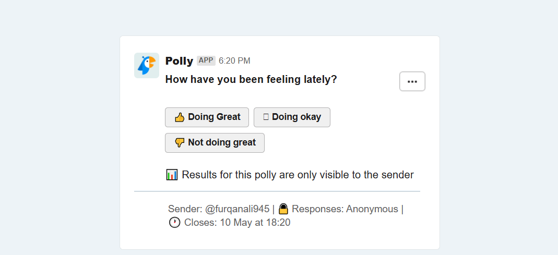Click the thumbs up emoji icon
Viewport: 558px width, 255px height.
click(180, 117)
